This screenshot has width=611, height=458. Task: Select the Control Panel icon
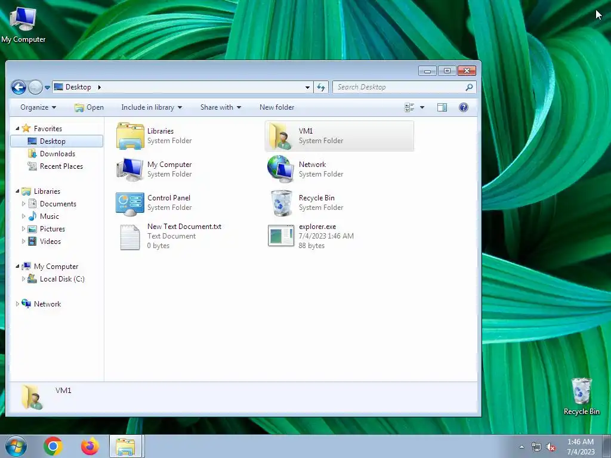[129, 203]
